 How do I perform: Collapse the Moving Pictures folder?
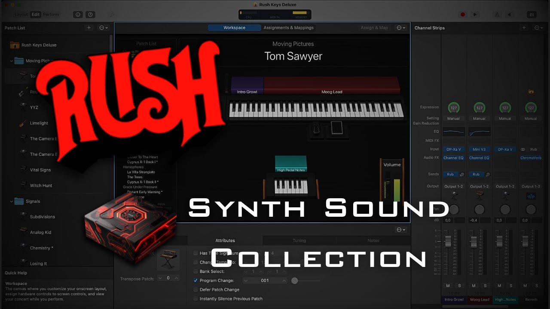coord(12,61)
